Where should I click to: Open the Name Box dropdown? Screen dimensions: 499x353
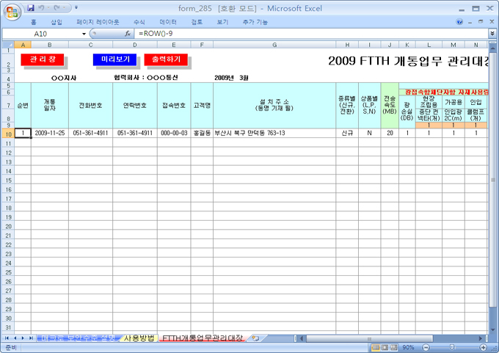pos(83,34)
